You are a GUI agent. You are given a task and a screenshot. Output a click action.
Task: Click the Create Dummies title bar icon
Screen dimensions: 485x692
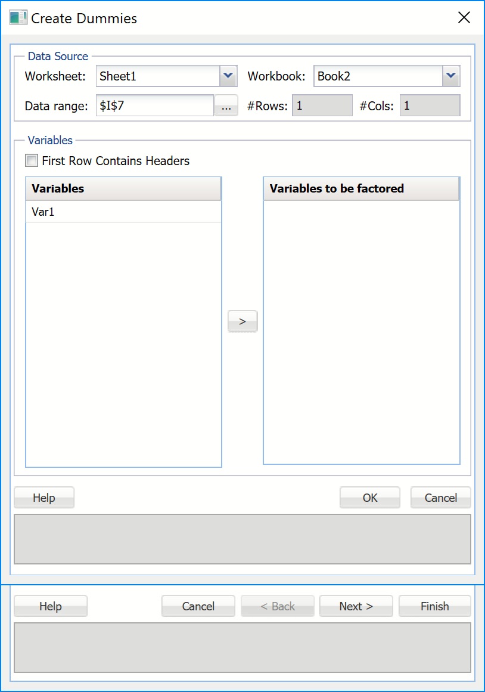pyautogui.click(x=18, y=18)
